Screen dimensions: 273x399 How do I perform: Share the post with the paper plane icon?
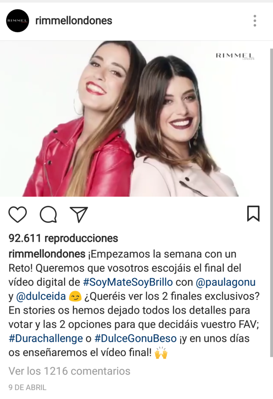click(x=79, y=215)
